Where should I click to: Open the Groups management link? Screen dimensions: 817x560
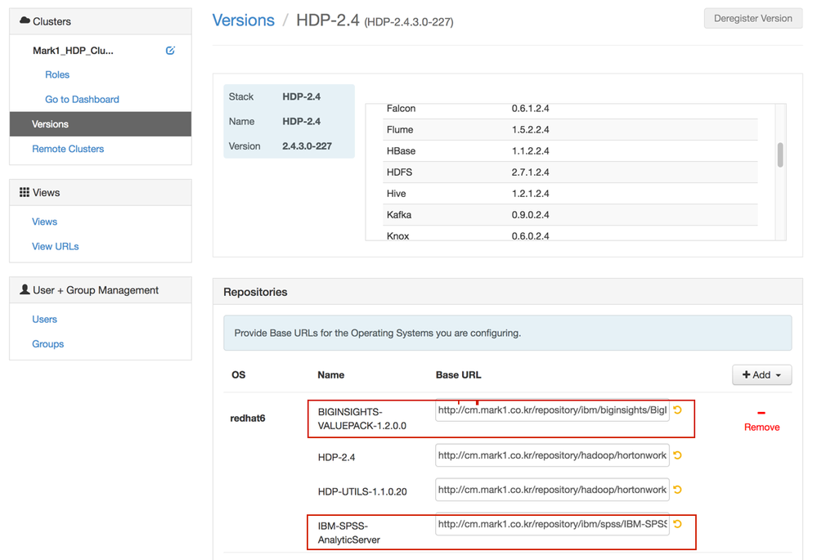pos(48,344)
